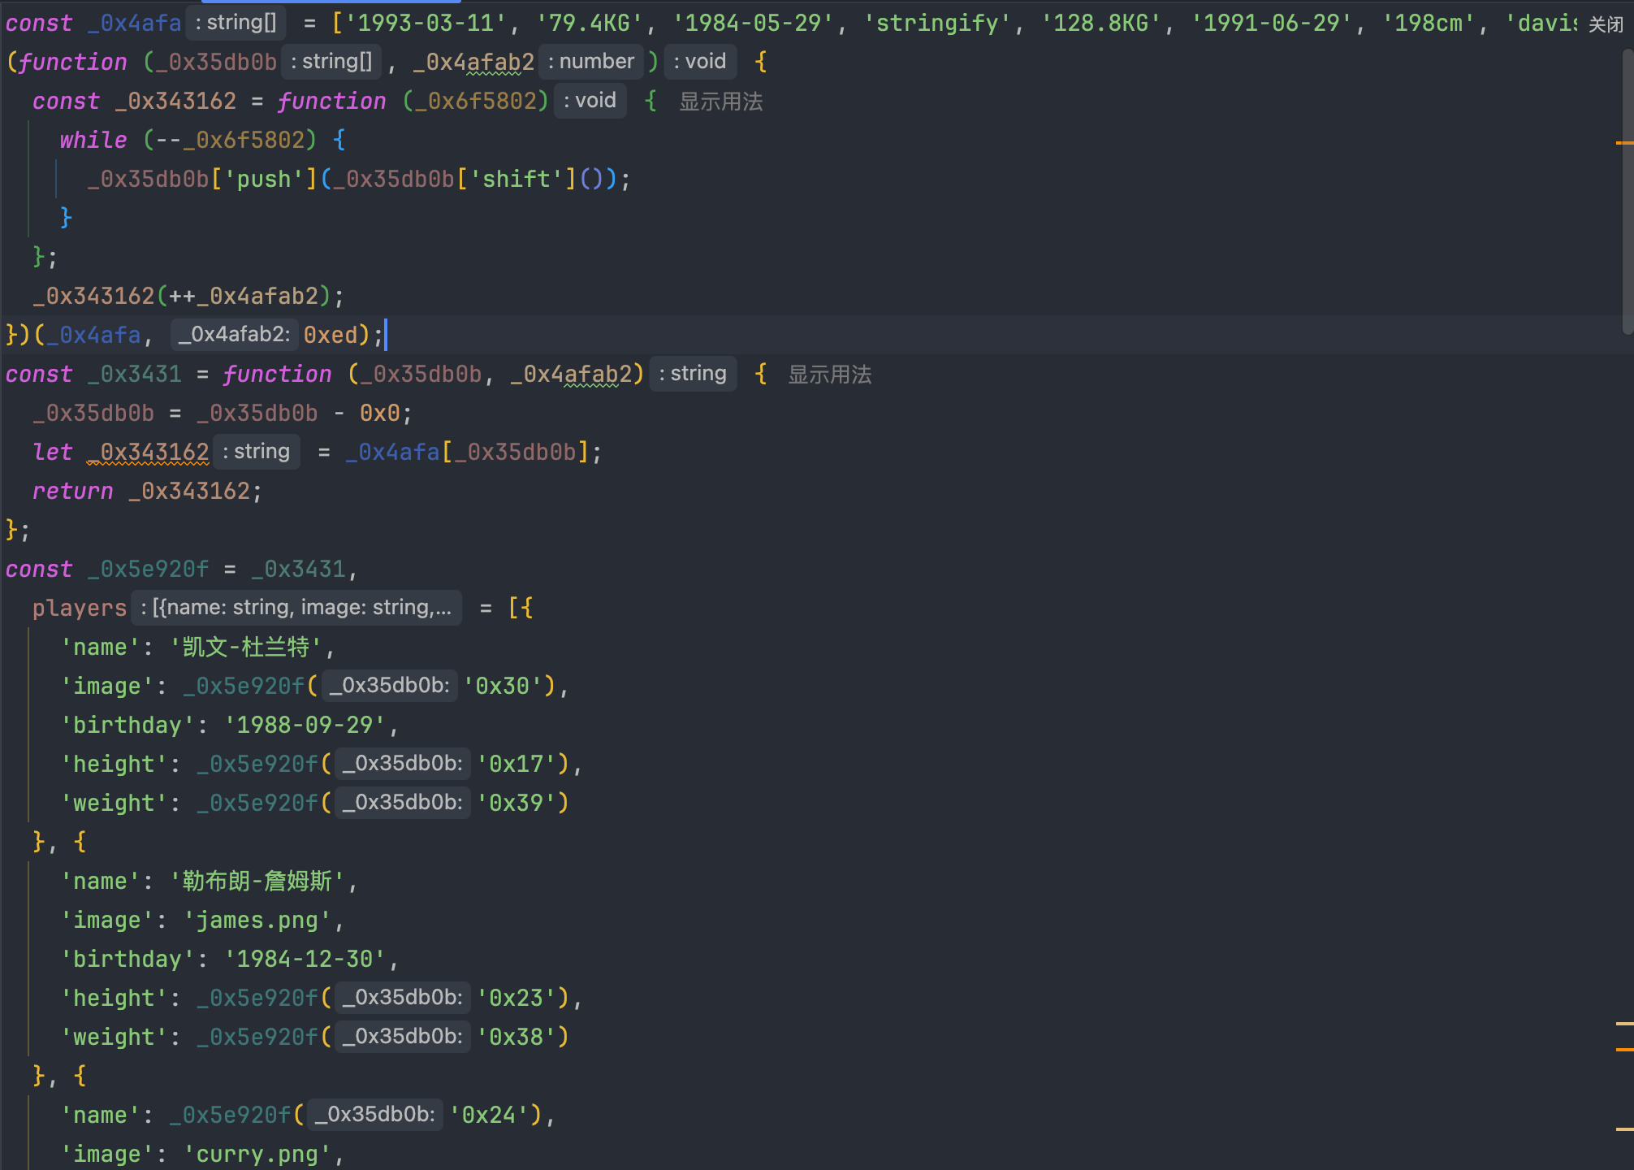Click the '_0x4afab2:' parameter hint before 0xed
The height and width of the screenshot is (1170, 1634).
coord(234,335)
